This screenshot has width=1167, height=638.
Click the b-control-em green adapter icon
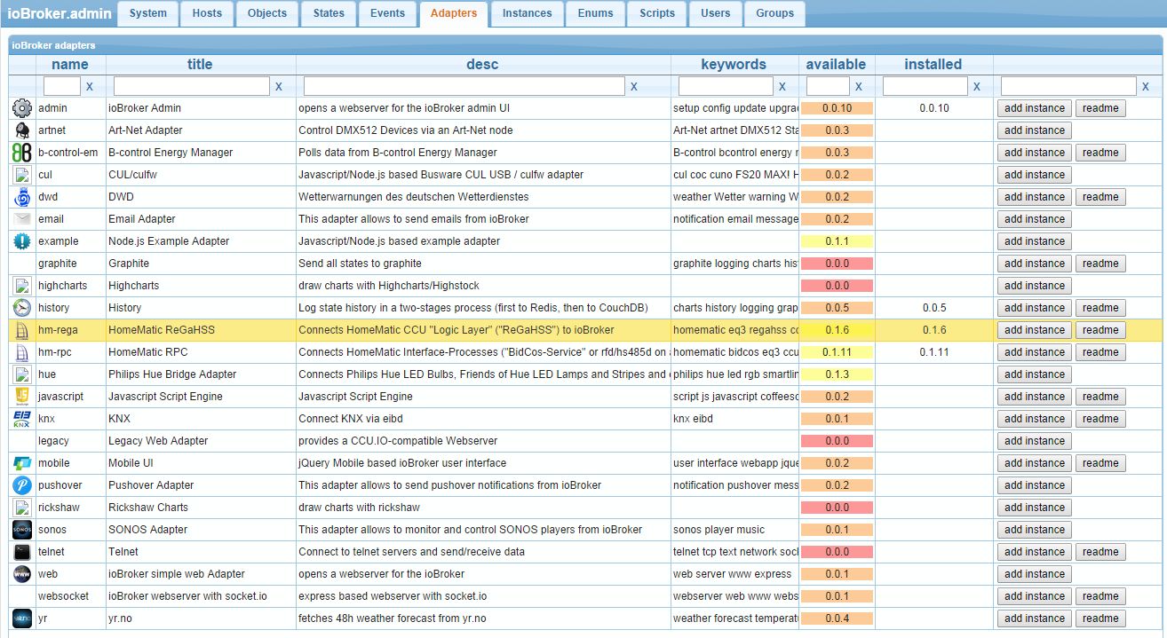tap(22, 153)
